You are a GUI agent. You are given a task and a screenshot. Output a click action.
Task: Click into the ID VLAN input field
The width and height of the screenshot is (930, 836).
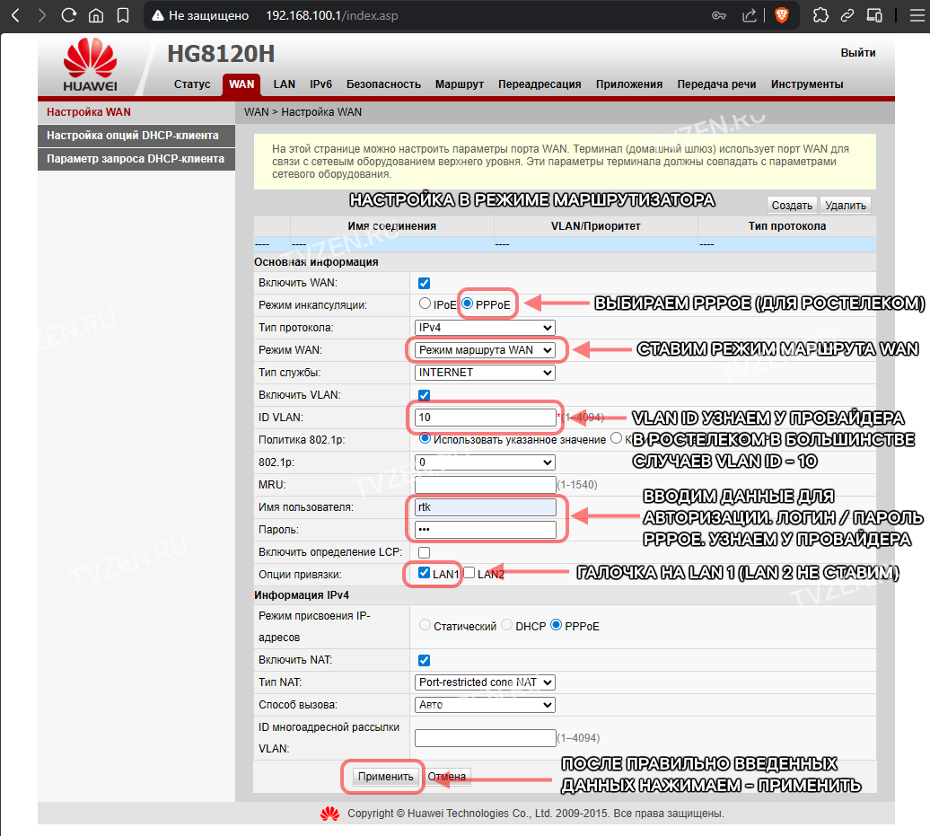click(485, 418)
